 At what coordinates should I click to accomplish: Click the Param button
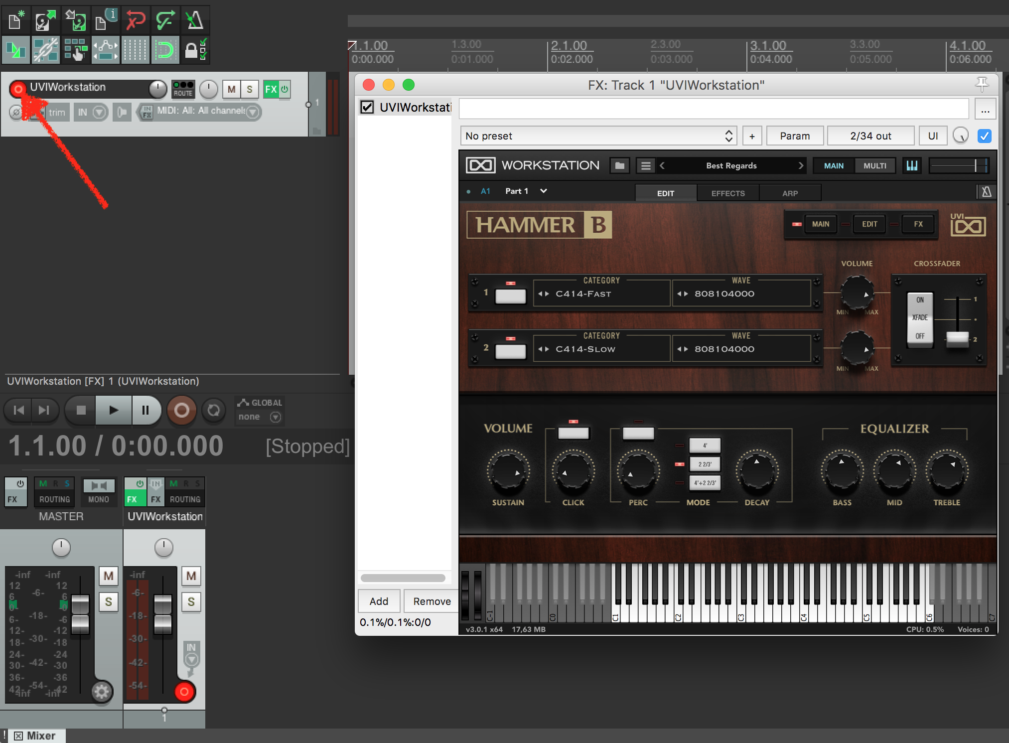pyautogui.click(x=795, y=136)
